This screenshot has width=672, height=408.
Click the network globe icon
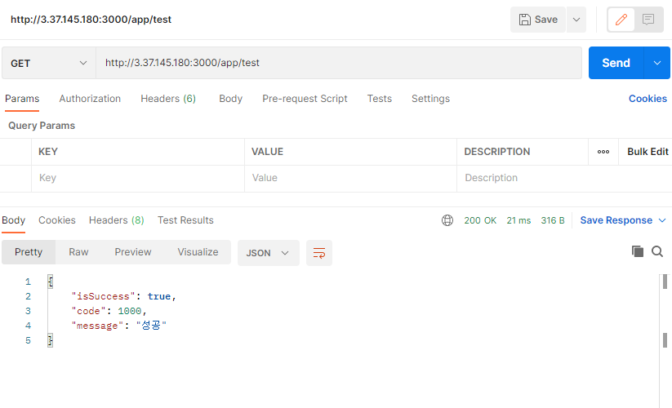coord(447,220)
